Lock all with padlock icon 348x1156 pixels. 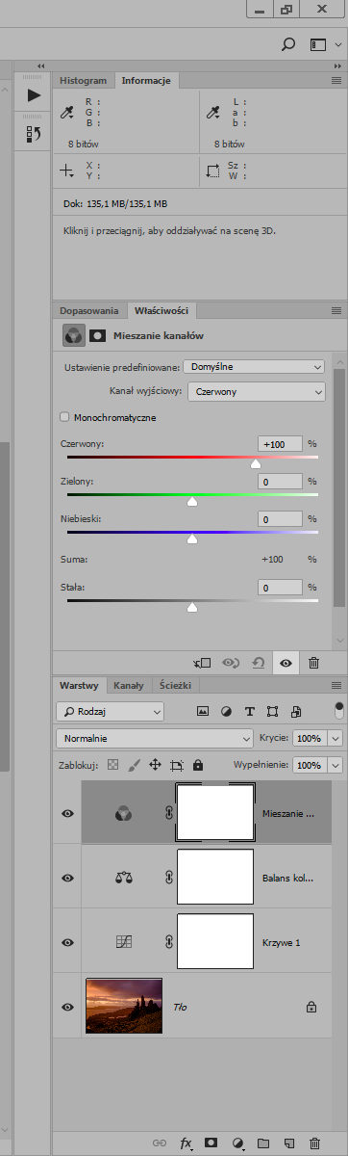tap(198, 765)
